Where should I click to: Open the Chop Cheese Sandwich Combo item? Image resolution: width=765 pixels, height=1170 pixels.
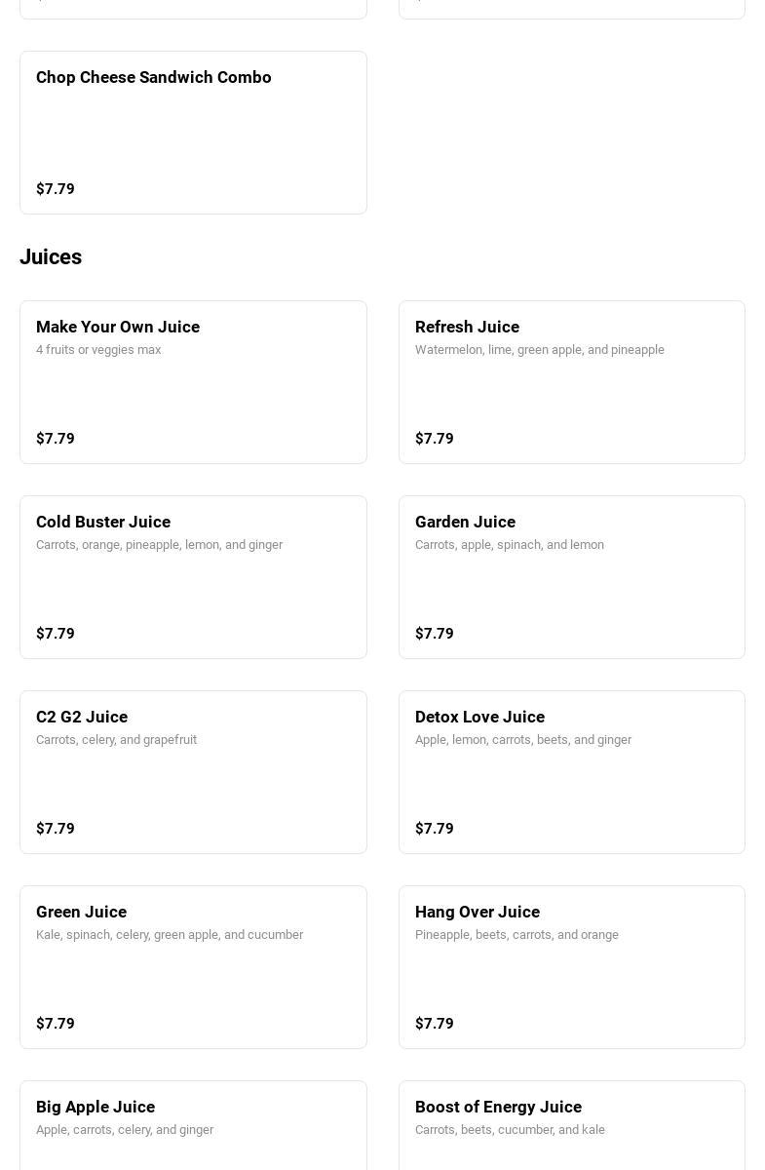[193, 132]
